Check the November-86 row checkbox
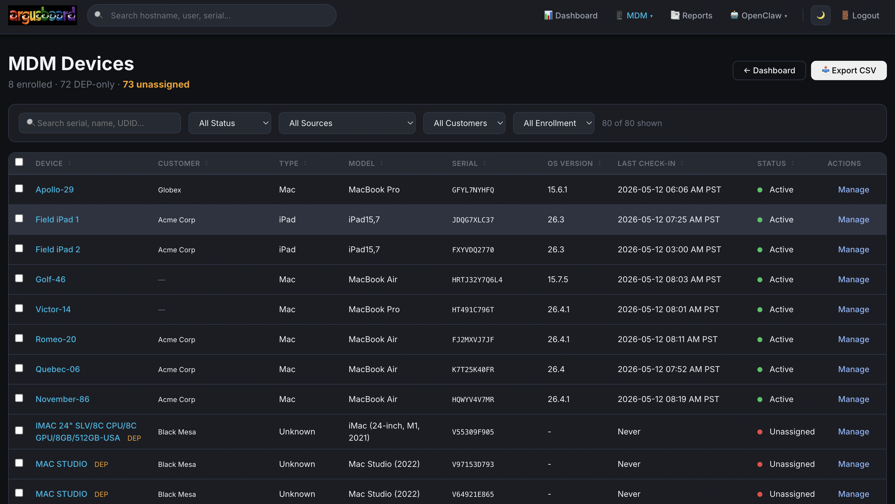895x504 pixels. 19,398
